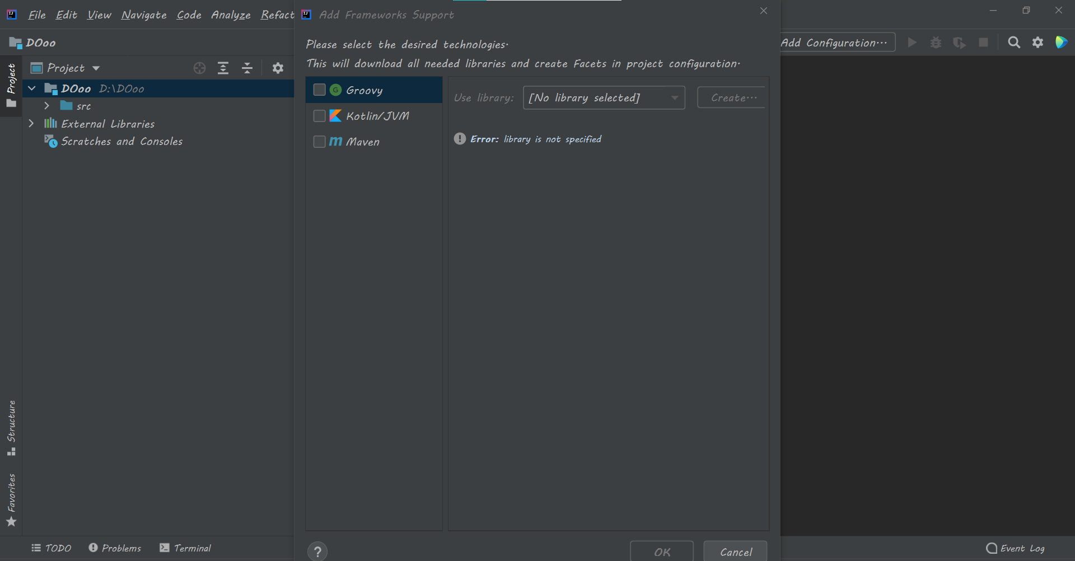Expand External Libraries node

31,123
